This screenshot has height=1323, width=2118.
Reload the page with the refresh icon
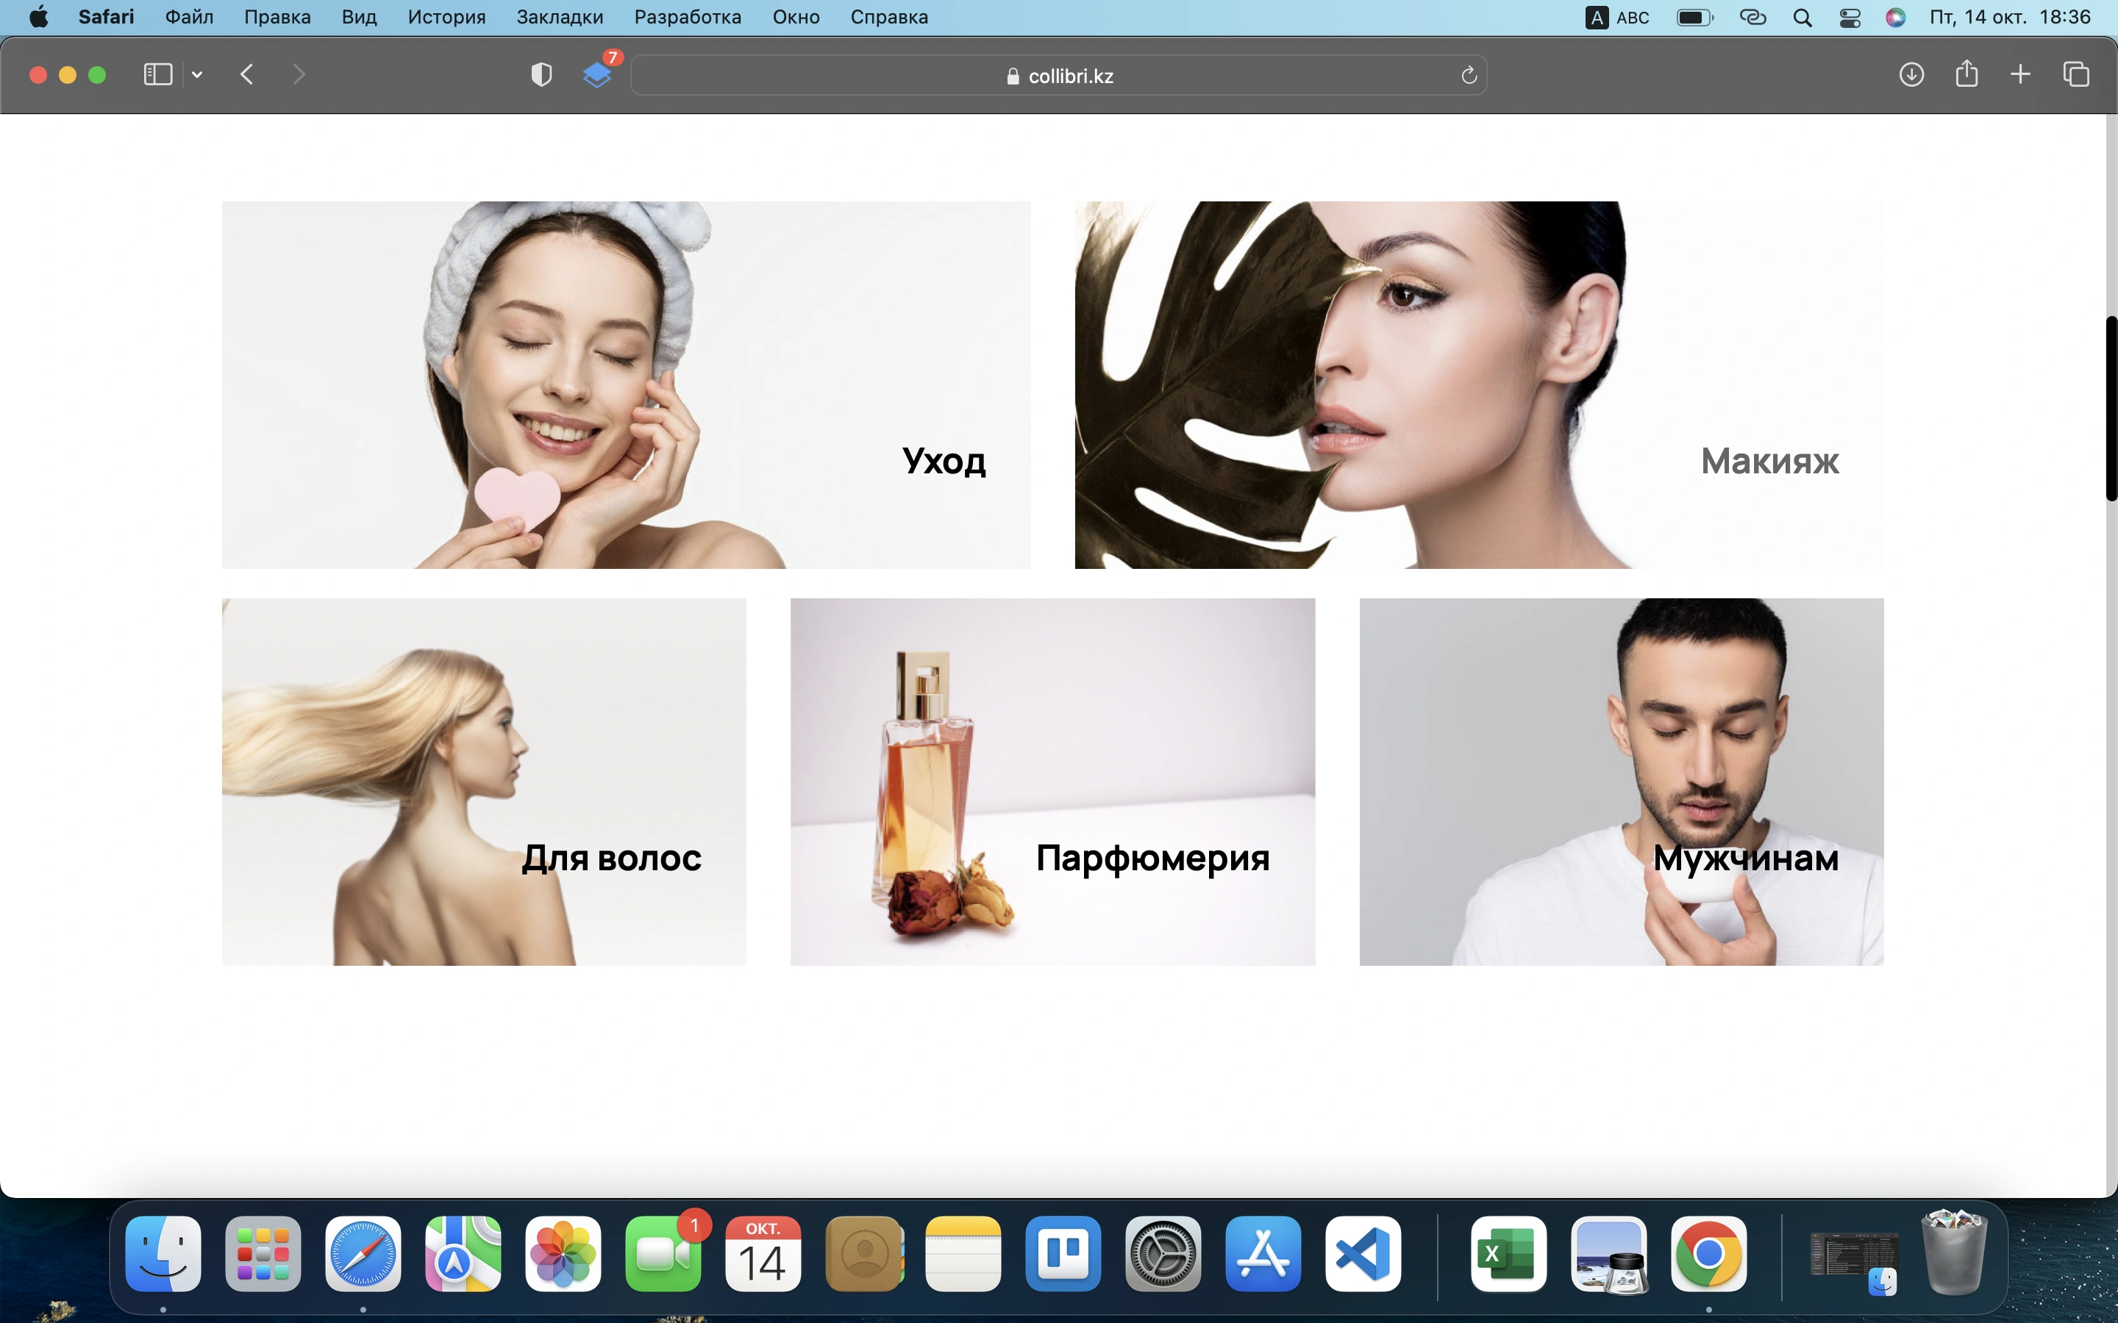(x=1469, y=76)
